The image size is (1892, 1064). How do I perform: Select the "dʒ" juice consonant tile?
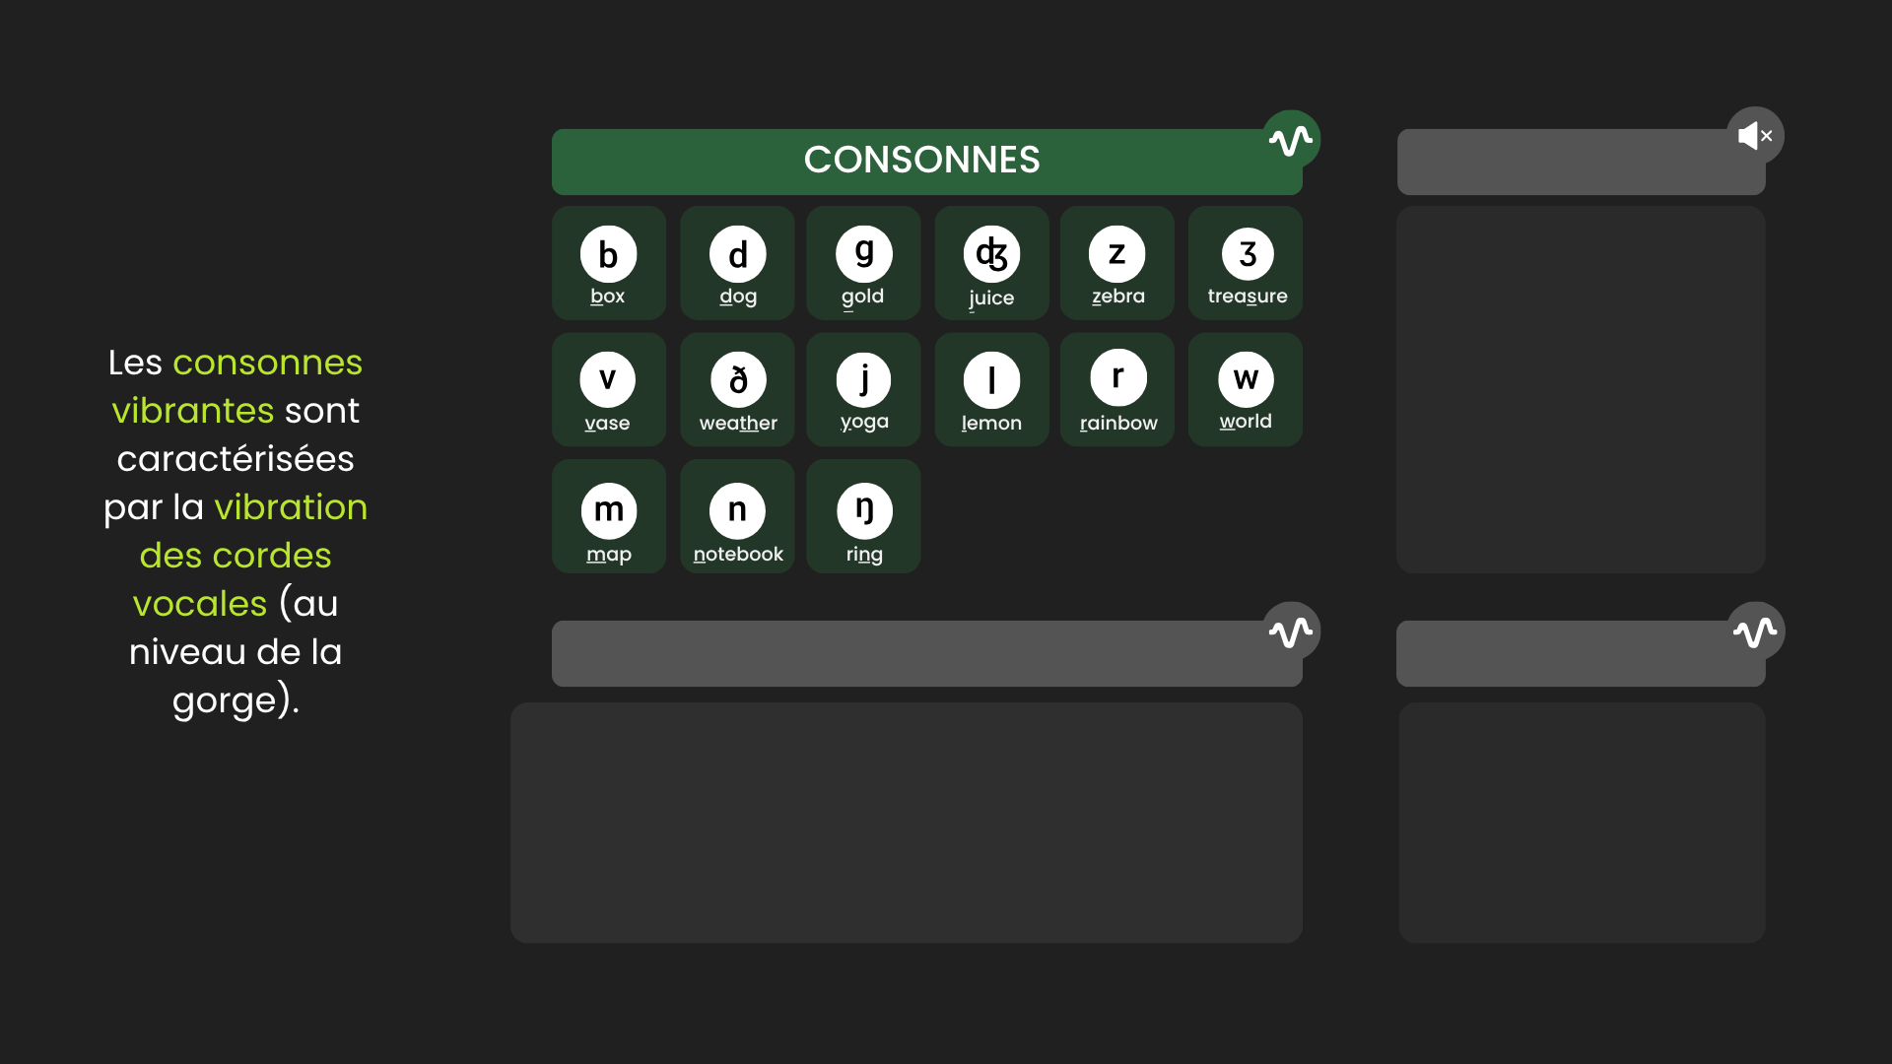pos(991,263)
